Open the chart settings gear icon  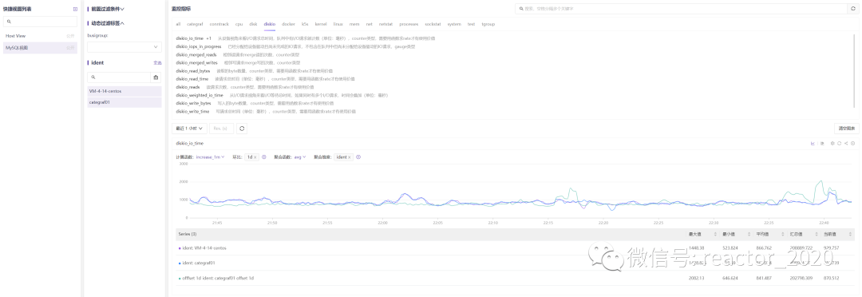832,143
